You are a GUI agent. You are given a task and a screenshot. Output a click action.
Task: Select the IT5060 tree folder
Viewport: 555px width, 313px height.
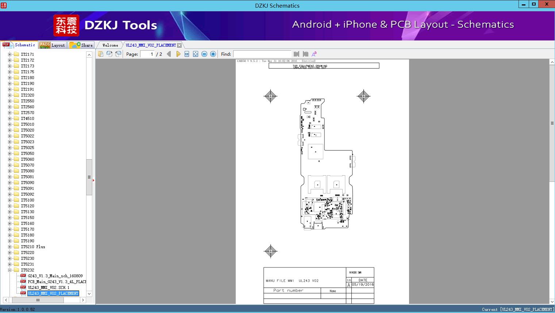27,159
